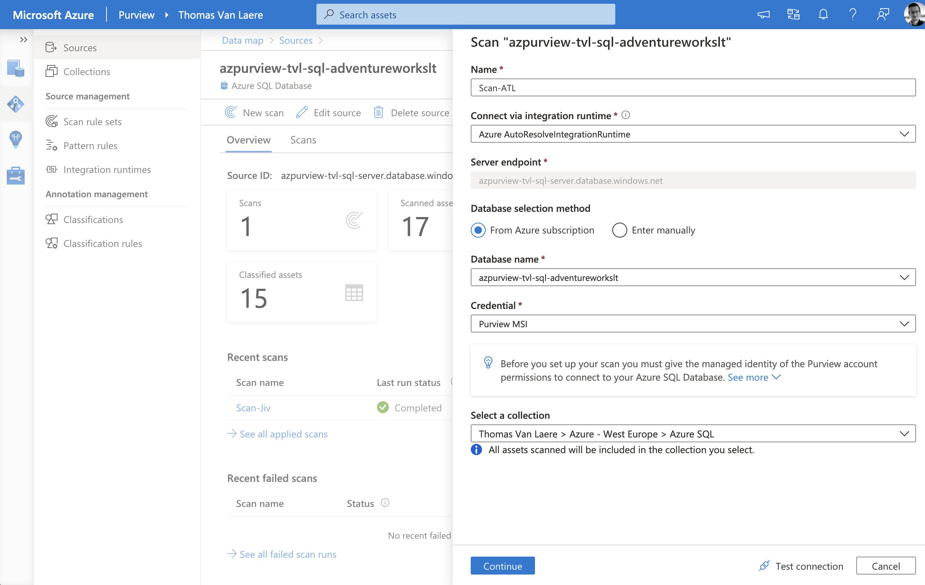Click the feedback person icon
The height and width of the screenshot is (585, 925).
883,15
